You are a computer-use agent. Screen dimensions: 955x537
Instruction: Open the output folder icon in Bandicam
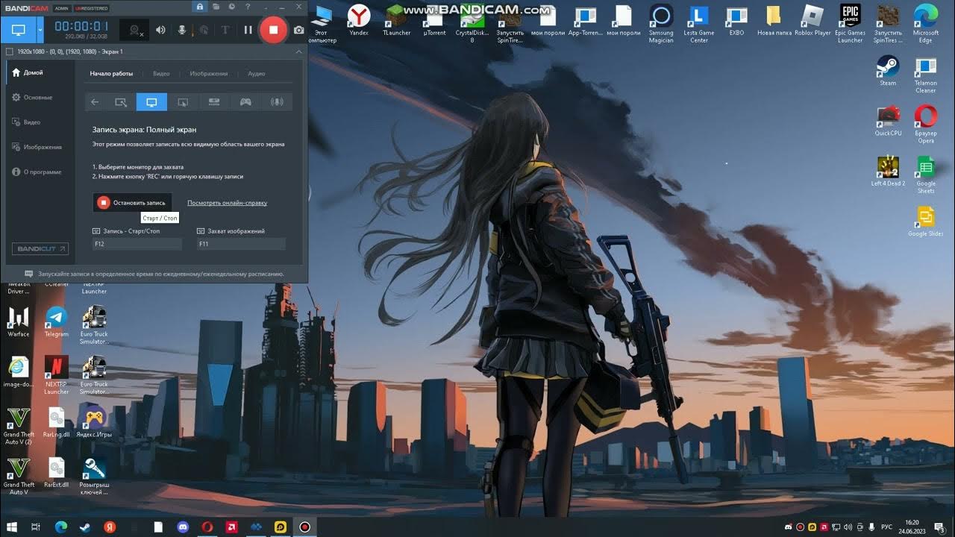[x=216, y=7]
